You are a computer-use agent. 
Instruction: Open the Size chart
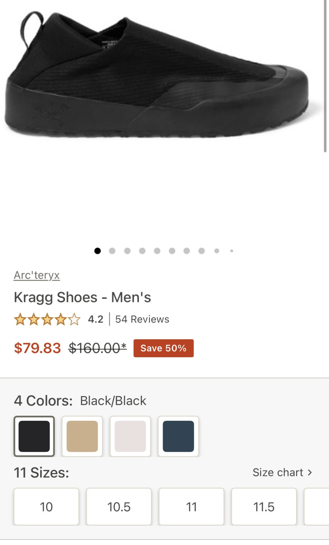click(x=282, y=473)
